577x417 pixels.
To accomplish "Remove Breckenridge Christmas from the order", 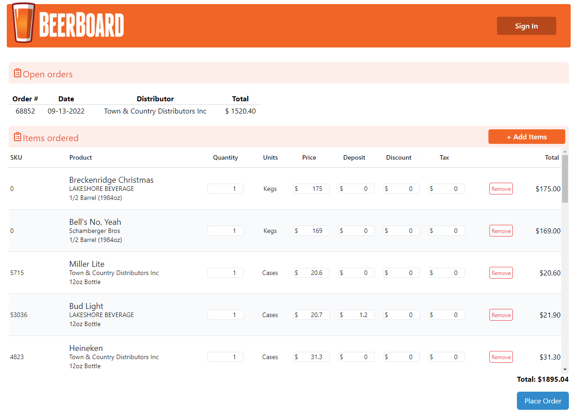I will pyautogui.click(x=501, y=189).
